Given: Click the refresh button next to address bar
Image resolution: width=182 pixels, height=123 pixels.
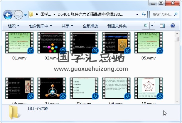Looking at the screenshot, I should pyautogui.click(x=144, y=14).
